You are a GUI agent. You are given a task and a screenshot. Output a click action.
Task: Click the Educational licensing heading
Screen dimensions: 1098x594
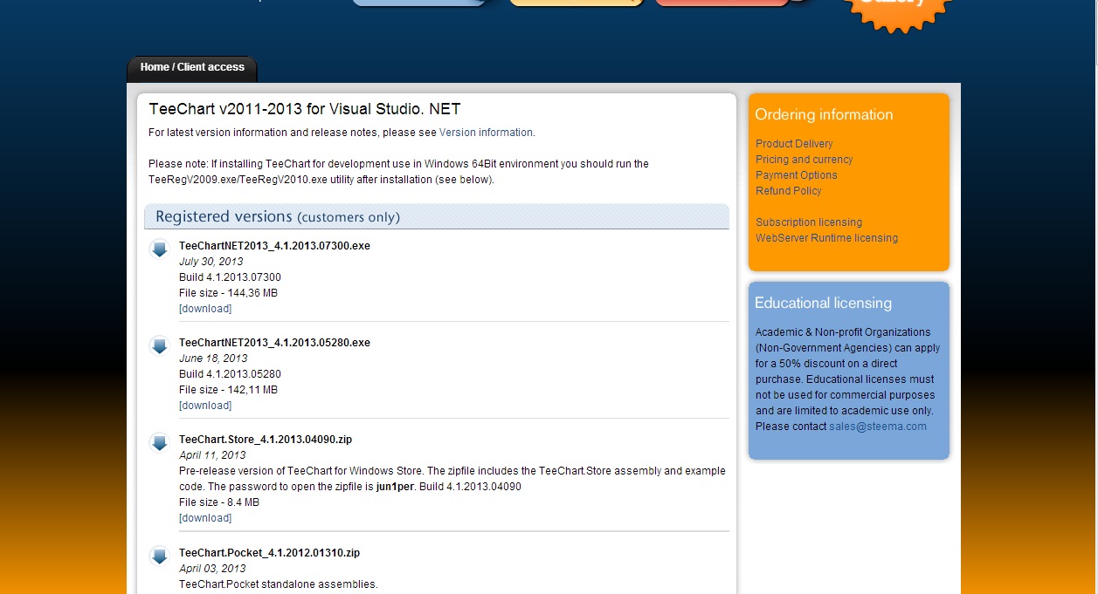pyautogui.click(x=823, y=303)
